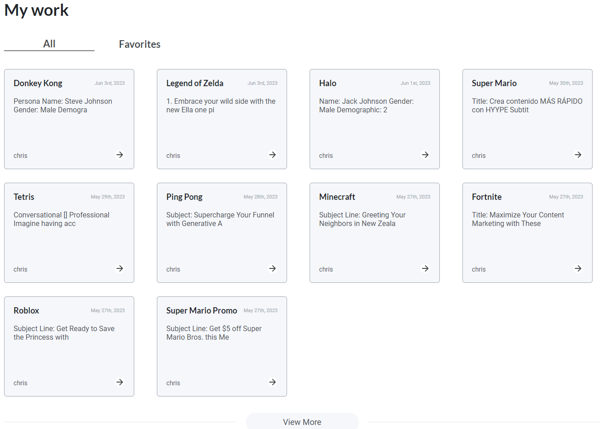This screenshot has height=429, width=603.
Task: Open Tetris card with its arrow icon
Action: [120, 268]
